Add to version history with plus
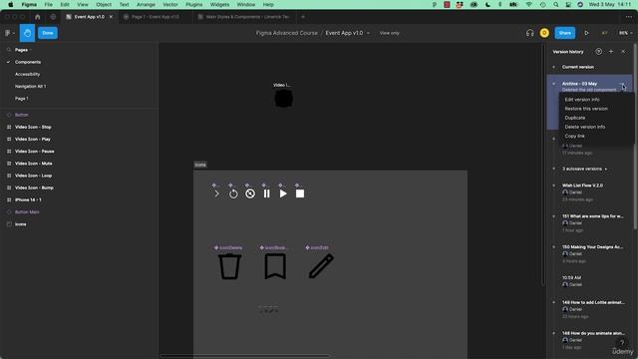Image resolution: width=638 pixels, height=359 pixels. coord(611,52)
